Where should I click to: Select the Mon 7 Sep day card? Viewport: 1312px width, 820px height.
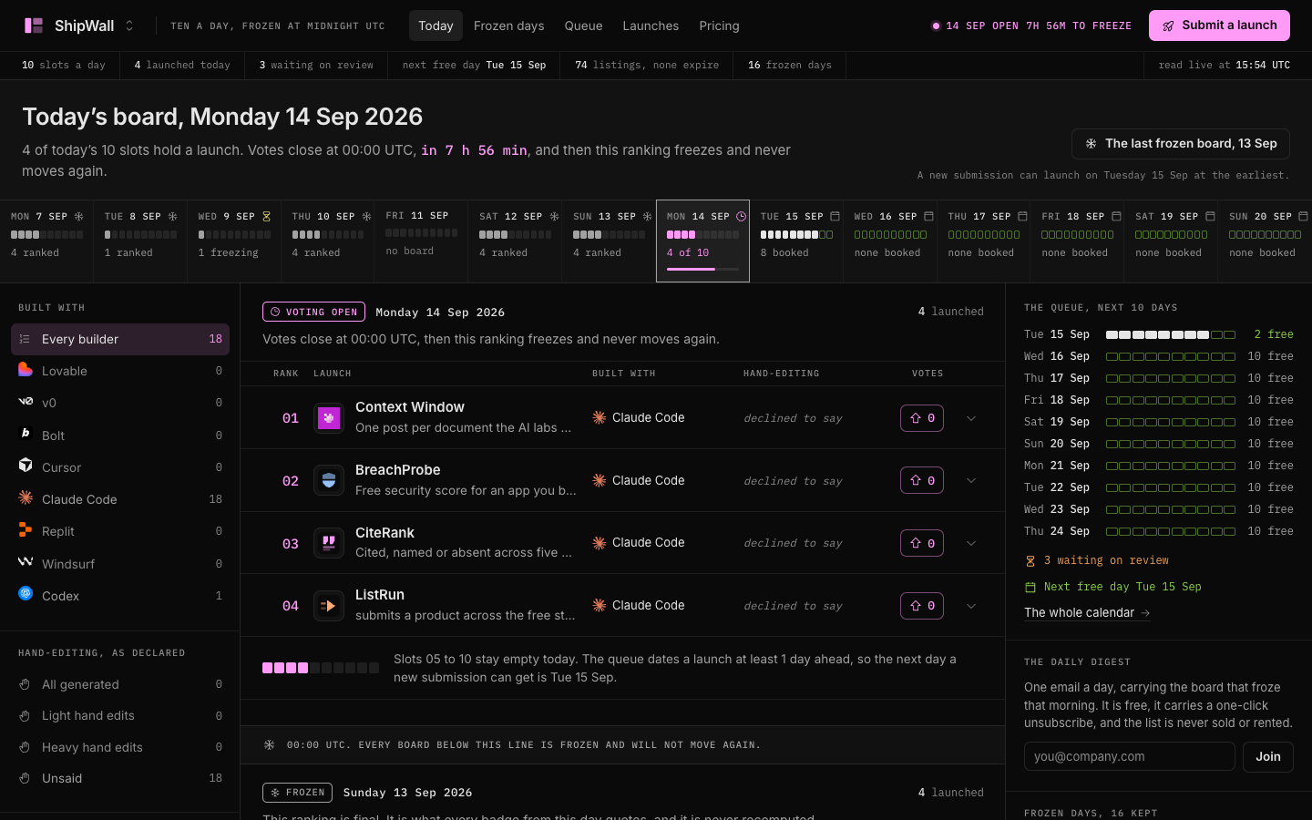(x=46, y=241)
